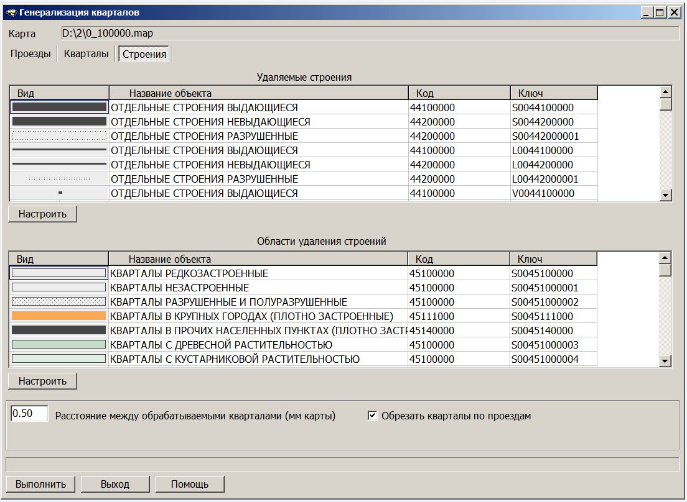Click point symbol for key V0044100000
The width and height of the screenshot is (687, 502).
point(60,193)
